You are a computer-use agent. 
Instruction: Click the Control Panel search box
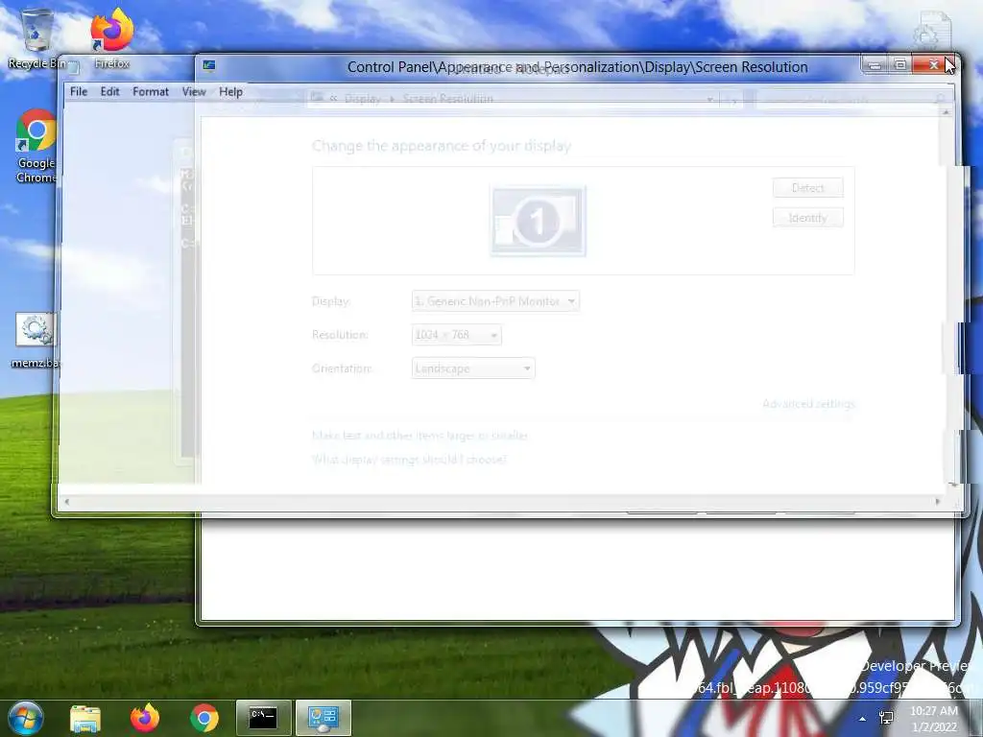point(852,99)
